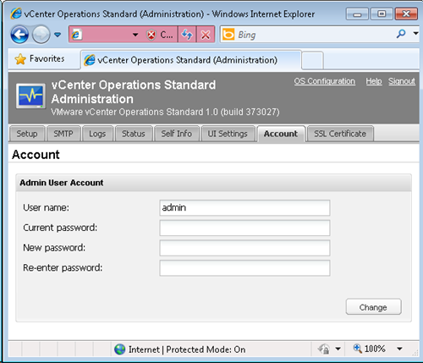Screen dimensions: 423x363
Task: Click the Signout link
Action: pos(402,81)
